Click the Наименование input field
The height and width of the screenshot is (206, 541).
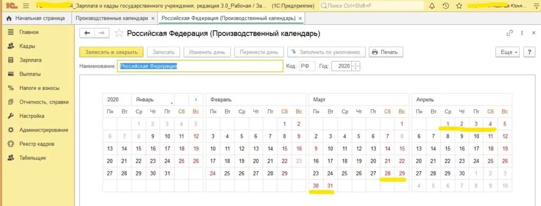(x=200, y=66)
